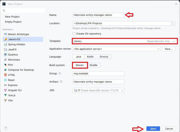The image size is (180, 132).
Task: Select Express in generators list
Action: click(23, 85)
